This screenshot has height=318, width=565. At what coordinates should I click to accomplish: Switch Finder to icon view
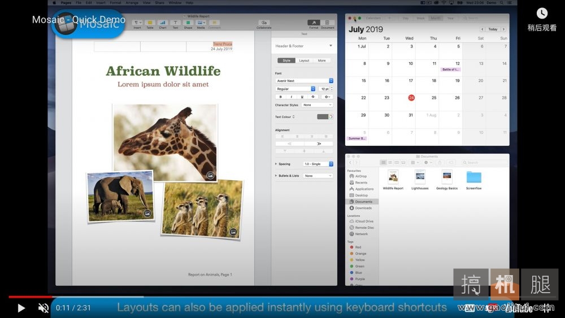384,163
